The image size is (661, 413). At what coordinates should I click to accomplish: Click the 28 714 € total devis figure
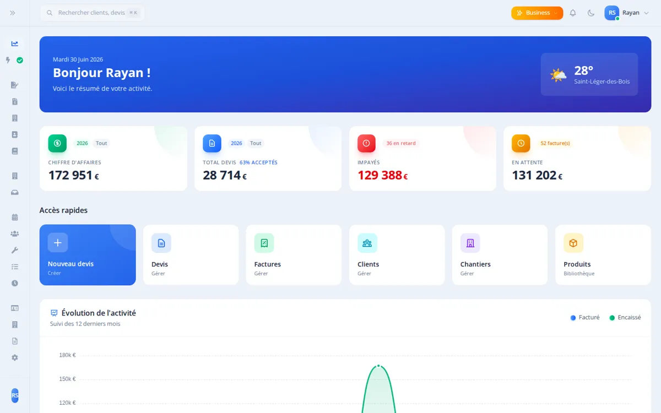click(225, 175)
